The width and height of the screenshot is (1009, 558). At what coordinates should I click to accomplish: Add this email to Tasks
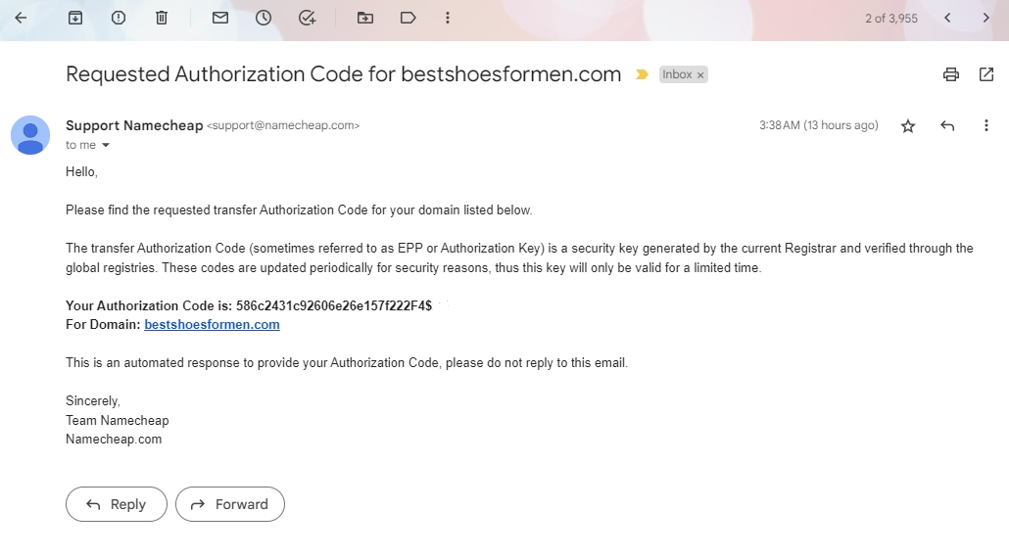click(x=307, y=18)
